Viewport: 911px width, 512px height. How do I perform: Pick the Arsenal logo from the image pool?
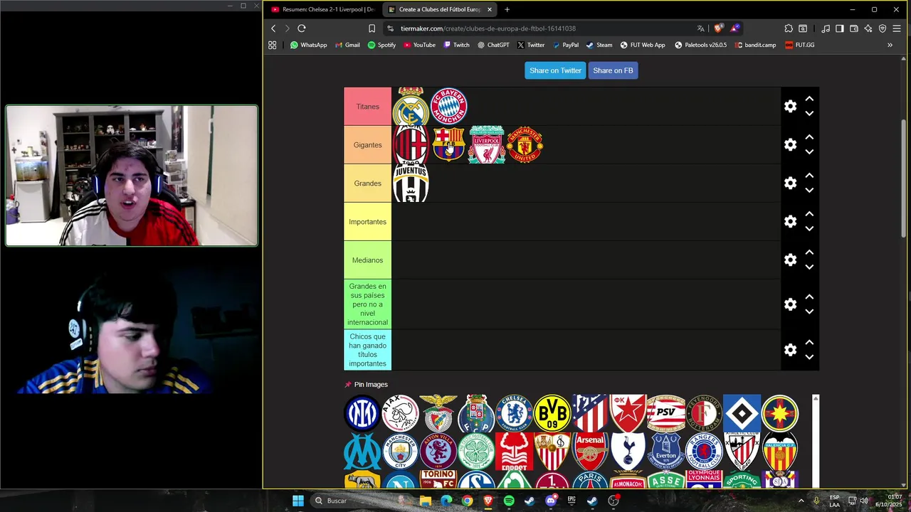coord(590,451)
